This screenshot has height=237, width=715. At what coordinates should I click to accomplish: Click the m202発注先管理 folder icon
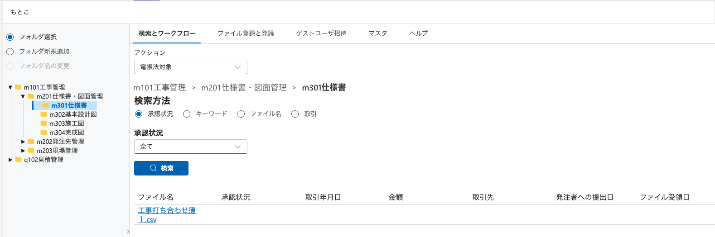31,141
